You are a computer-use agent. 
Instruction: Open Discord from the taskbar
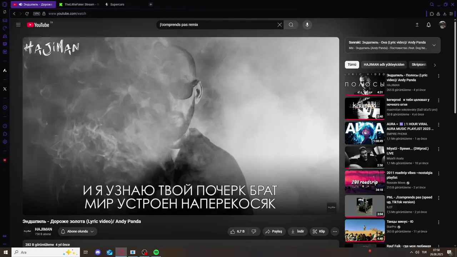click(x=98, y=252)
